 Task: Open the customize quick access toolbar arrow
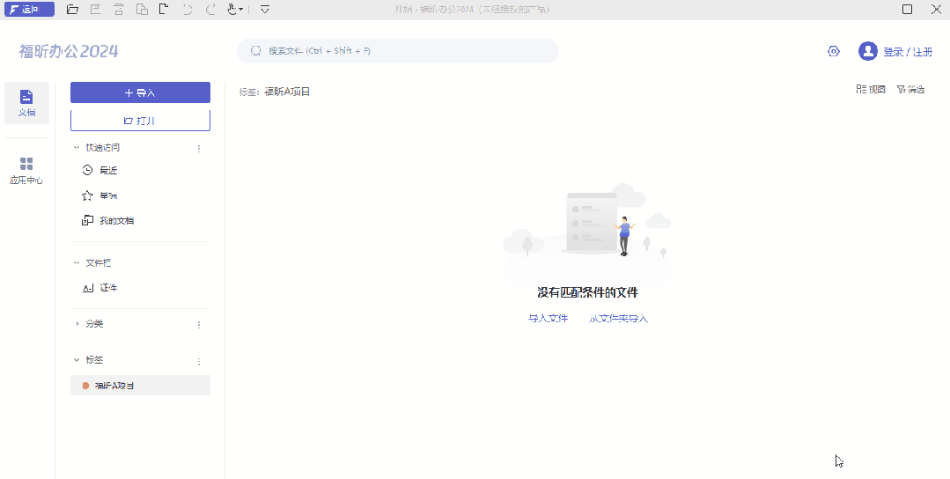(265, 9)
